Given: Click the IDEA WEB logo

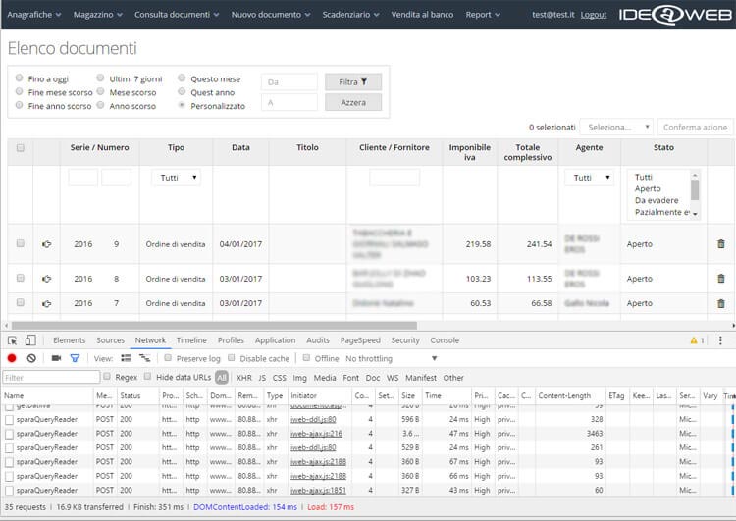Looking at the screenshot, I should pyautogui.click(x=675, y=15).
